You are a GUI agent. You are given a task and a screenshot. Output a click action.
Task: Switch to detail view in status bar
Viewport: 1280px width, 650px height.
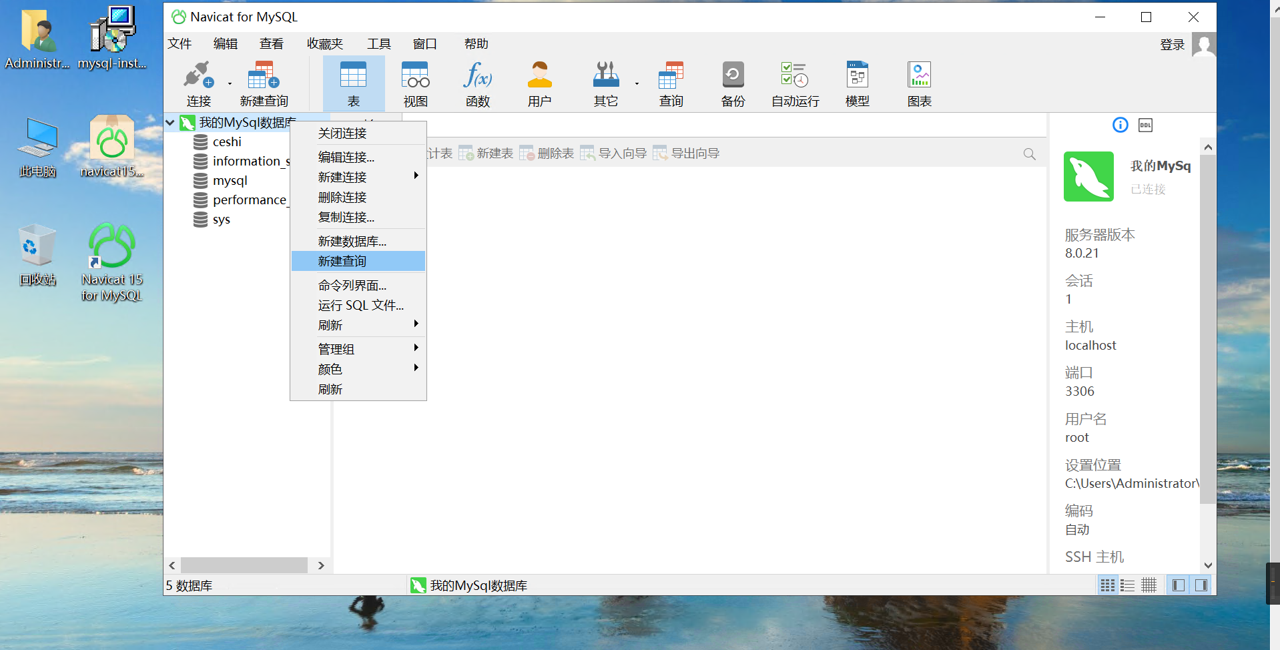(x=1149, y=585)
